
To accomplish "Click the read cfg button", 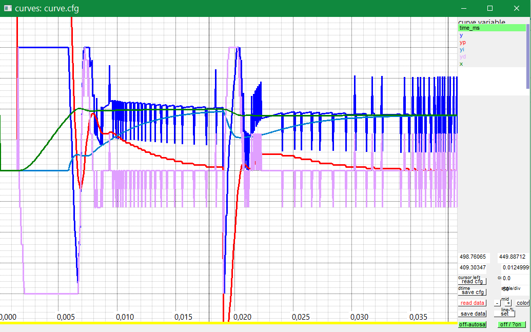I will [x=472, y=282].
